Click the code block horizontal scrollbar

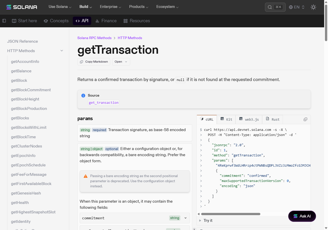231,214
